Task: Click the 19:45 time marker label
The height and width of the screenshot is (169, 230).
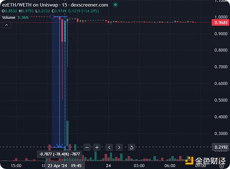Action: 77,166
